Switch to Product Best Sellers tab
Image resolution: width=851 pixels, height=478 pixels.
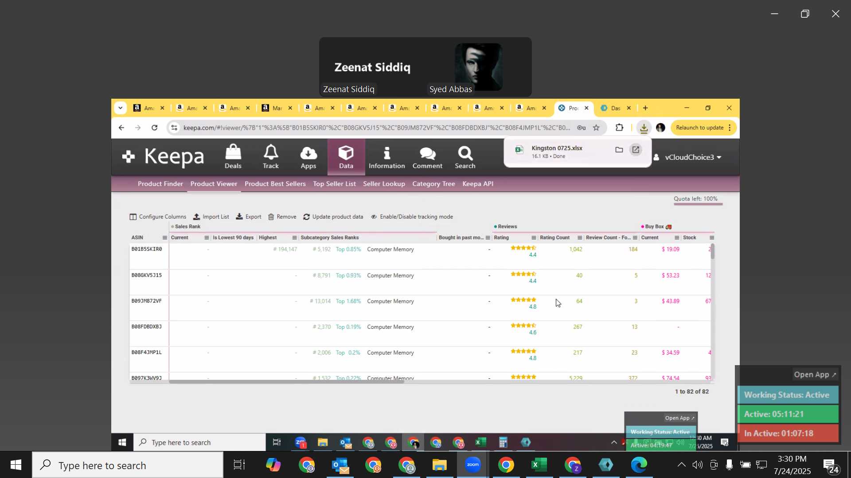click(x=275, y=184)
